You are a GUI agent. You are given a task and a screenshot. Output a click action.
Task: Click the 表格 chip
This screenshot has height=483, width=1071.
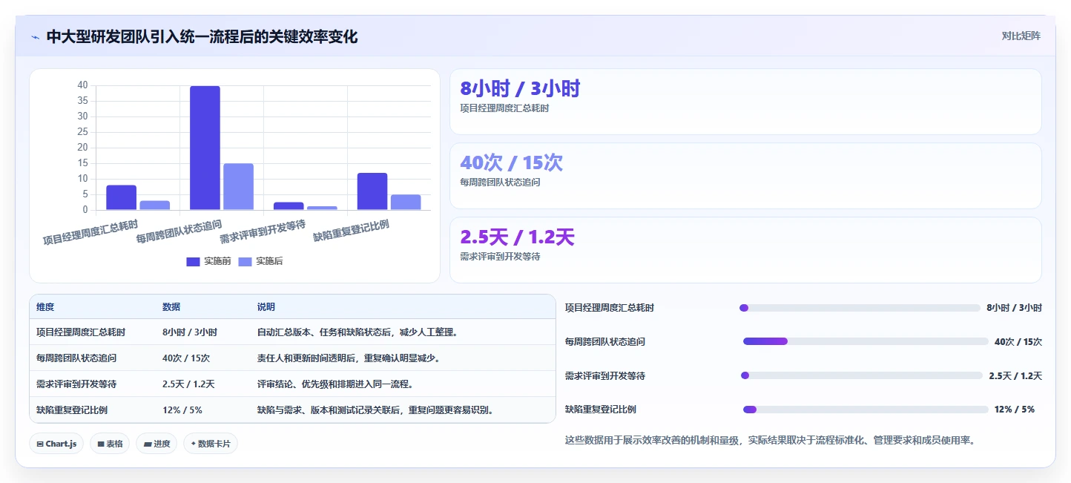pos(111,444)
